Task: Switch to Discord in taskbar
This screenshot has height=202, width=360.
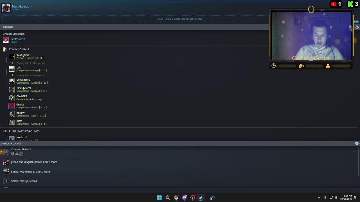Action: 184,198
